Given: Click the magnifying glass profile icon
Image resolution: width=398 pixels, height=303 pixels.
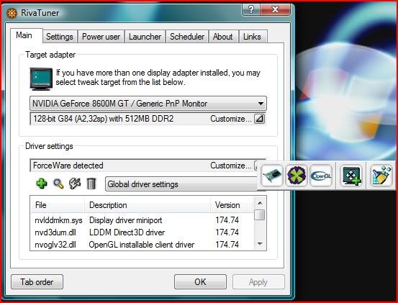Looking at the screenshot, I should (x=58, y=184).
